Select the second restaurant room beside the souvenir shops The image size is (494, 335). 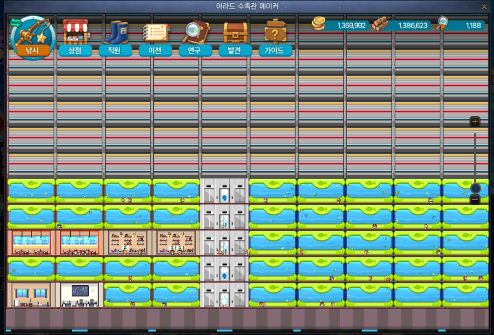[x=80, y=243]
